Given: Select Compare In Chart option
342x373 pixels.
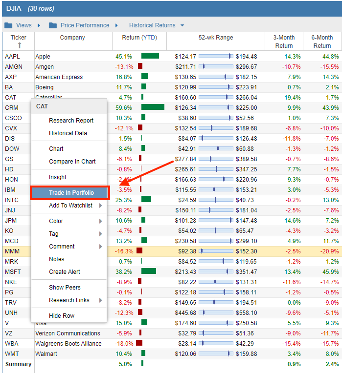Looking at the screenshot, I should pyautogui.click(x=69, y=162).
